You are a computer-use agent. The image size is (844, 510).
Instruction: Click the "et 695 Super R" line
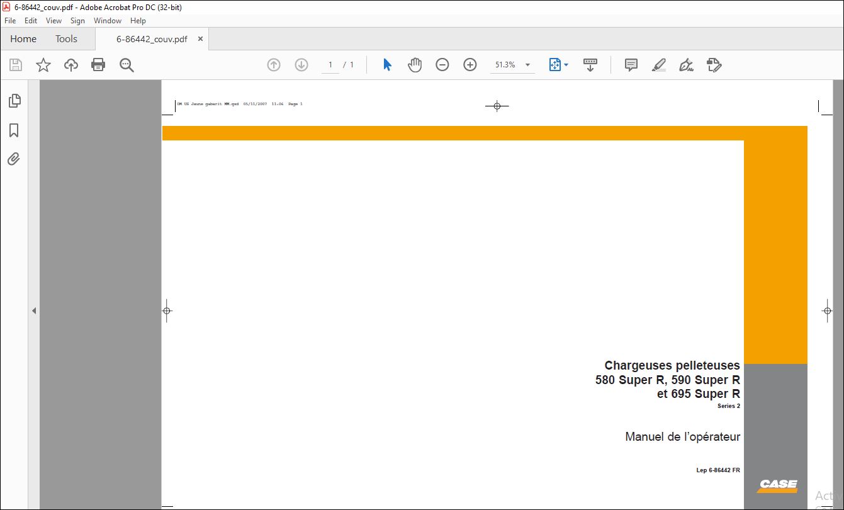698,394
